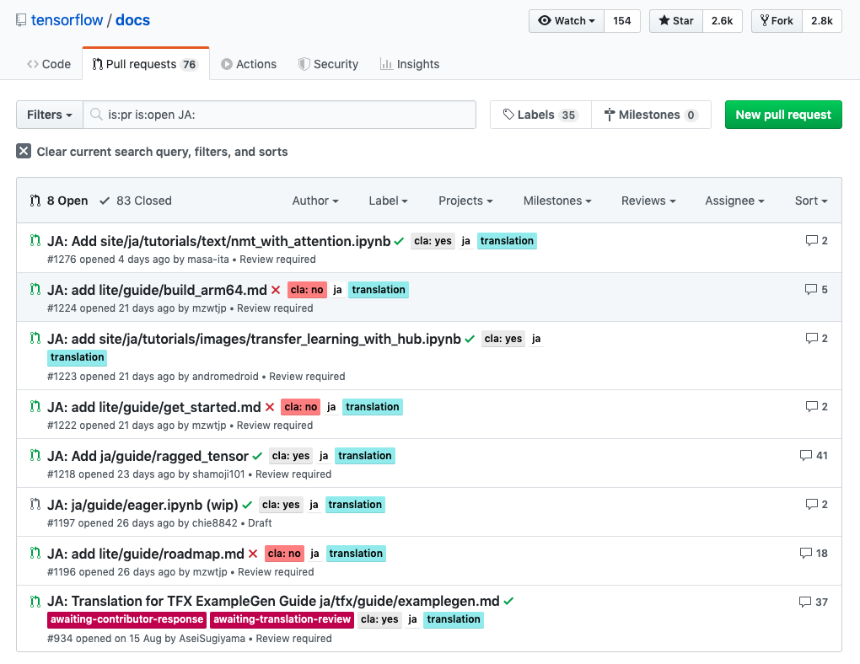Click the awaiting-contributor-response label

[x=126, y=619]
